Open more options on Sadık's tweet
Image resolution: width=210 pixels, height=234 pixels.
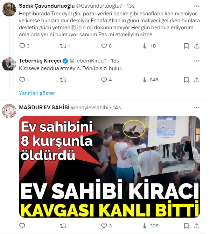coord(197,6)
